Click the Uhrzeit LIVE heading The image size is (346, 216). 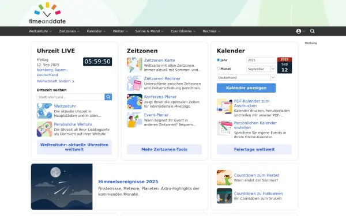[56, 51]
